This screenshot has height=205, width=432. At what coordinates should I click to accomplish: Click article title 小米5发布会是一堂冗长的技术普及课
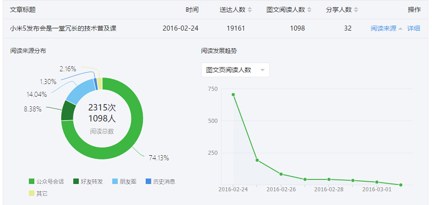coord(63,28)
